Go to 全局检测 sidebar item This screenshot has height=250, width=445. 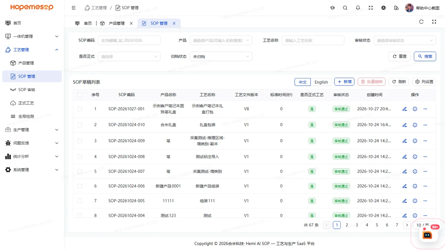pyautogui.click(x=32, y=116)
